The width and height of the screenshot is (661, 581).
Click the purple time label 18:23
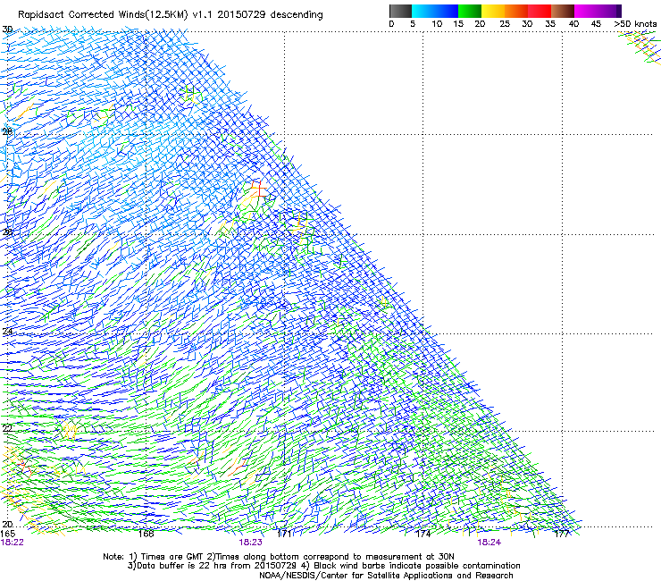point(250,543)
